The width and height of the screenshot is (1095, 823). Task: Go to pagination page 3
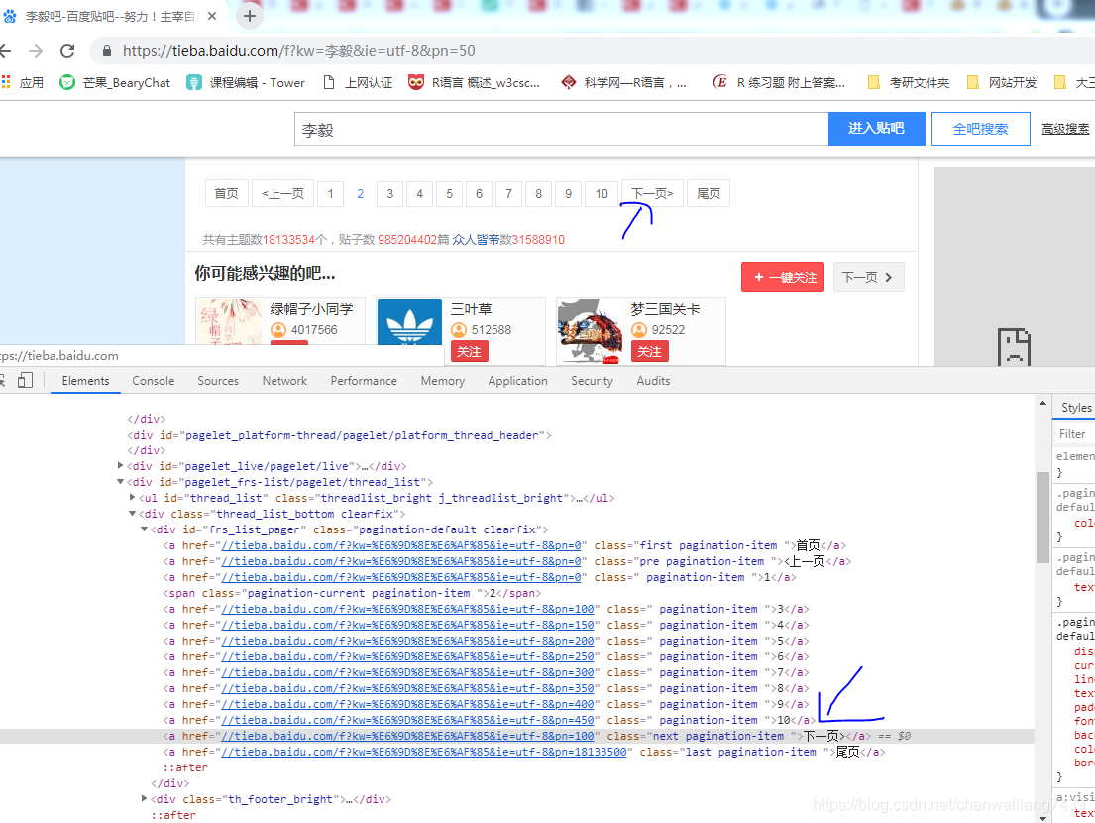(x=389, y=193)
